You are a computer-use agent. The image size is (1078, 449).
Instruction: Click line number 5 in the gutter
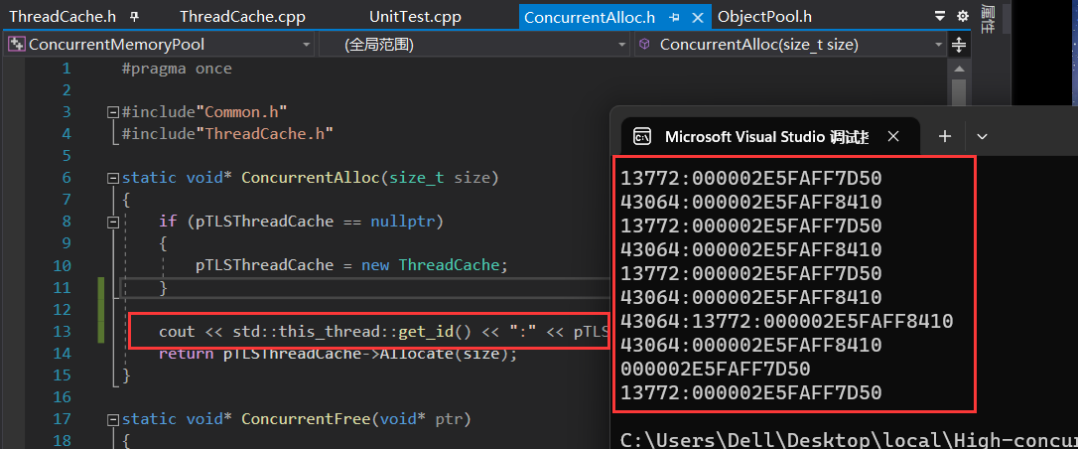coord(66,156)
